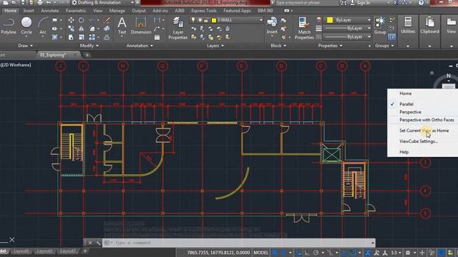Toggle the layer freeze sun icon
This screenshot has height=257, width=458.
pyautogui.click(x=200, y=20)
